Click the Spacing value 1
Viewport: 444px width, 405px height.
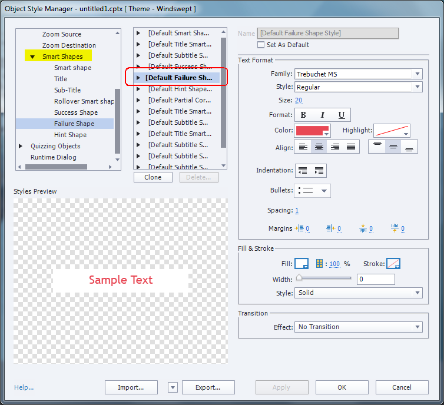click(x=297, y=211)
